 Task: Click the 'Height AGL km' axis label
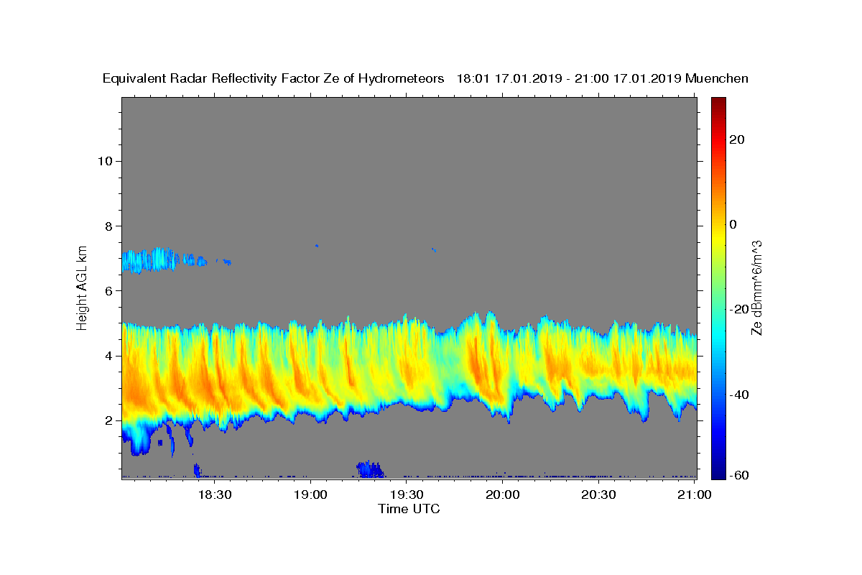83,287
